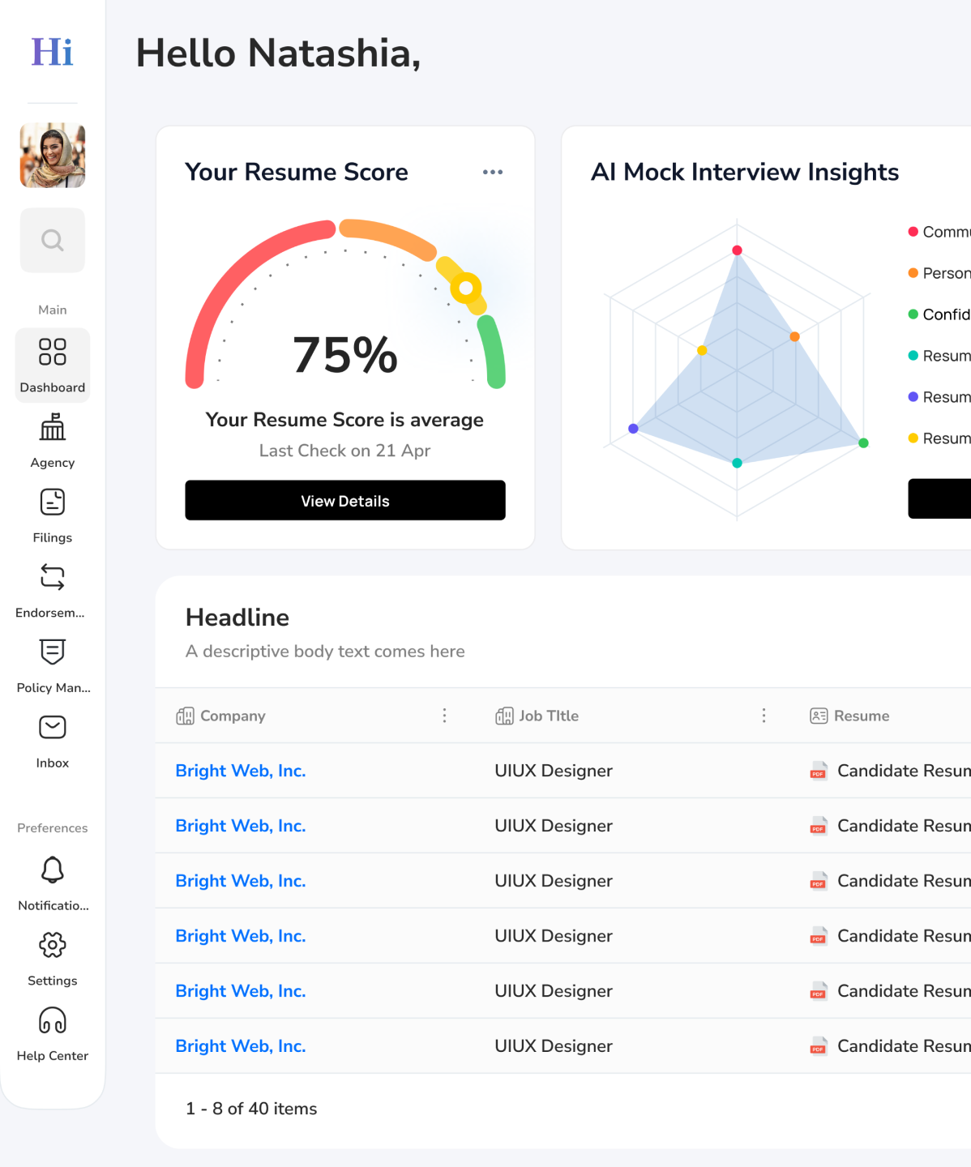Click the search magnifier icon

coord(52,240)
